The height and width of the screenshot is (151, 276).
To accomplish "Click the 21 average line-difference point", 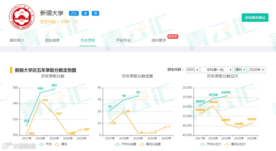I will coord(110,110).
